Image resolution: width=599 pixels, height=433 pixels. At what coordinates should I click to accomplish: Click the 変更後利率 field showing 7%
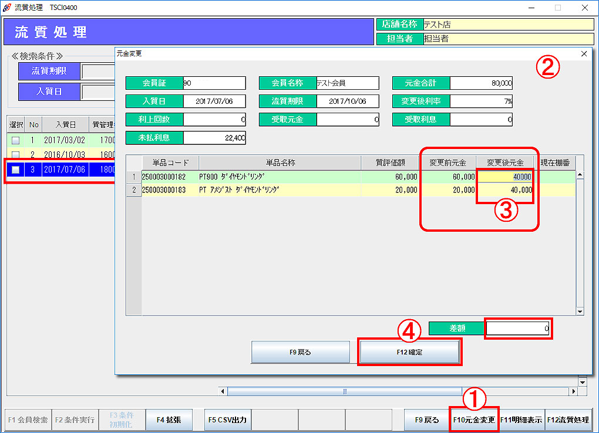(x=481, y=102)
